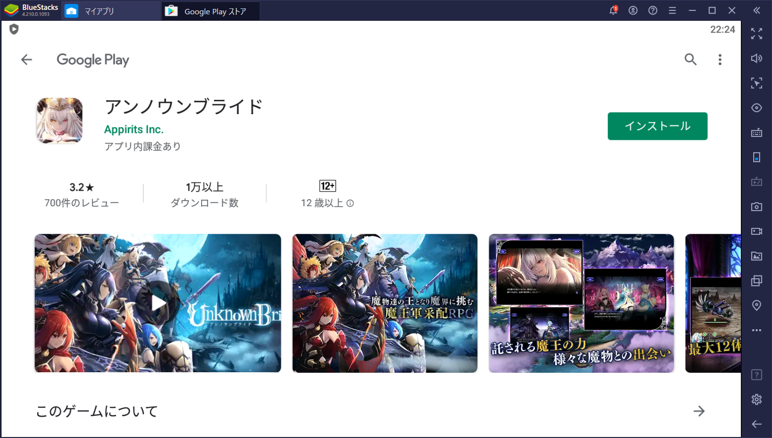Open the keyboard controls icon

tap(757, 132)
